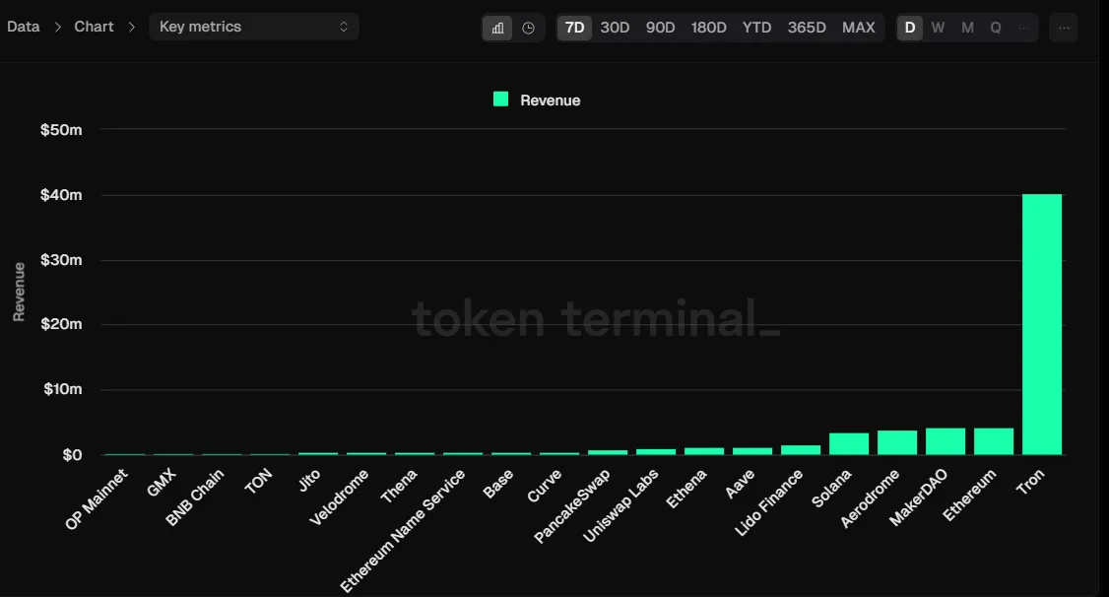1109x597 pixels.
Task: Go to the Chart breadcrumb
Action: (95, 27)
